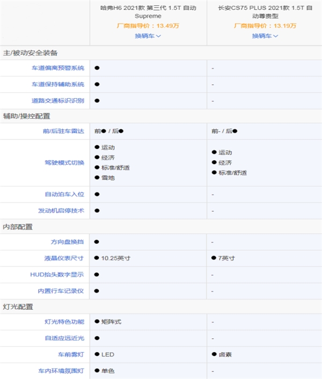
Task: Open 换辆车 dropdown under 长安CS75 PLUS
Action: (265, 36)
